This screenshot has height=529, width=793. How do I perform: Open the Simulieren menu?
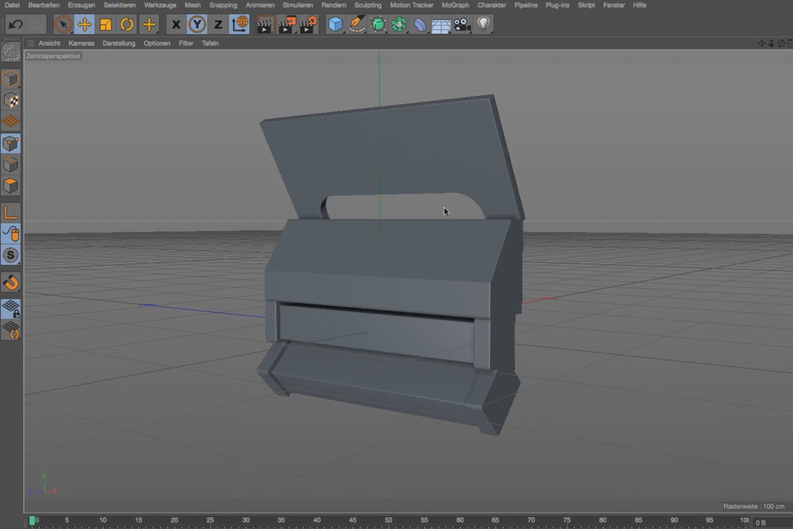(298, 5)
